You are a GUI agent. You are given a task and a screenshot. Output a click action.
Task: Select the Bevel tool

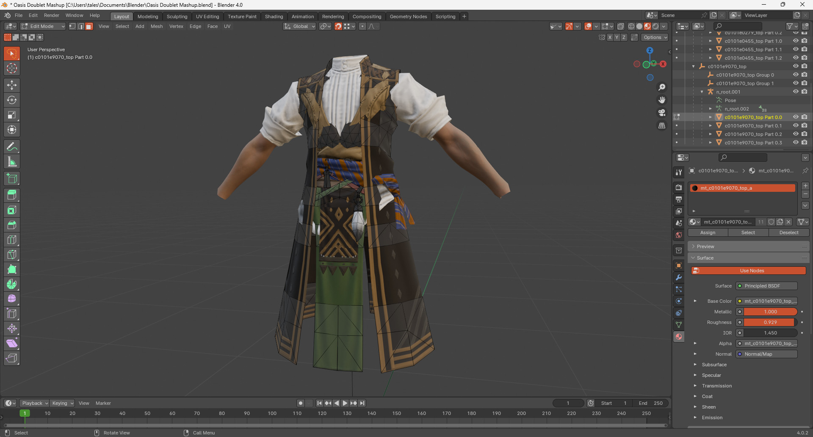12,225
